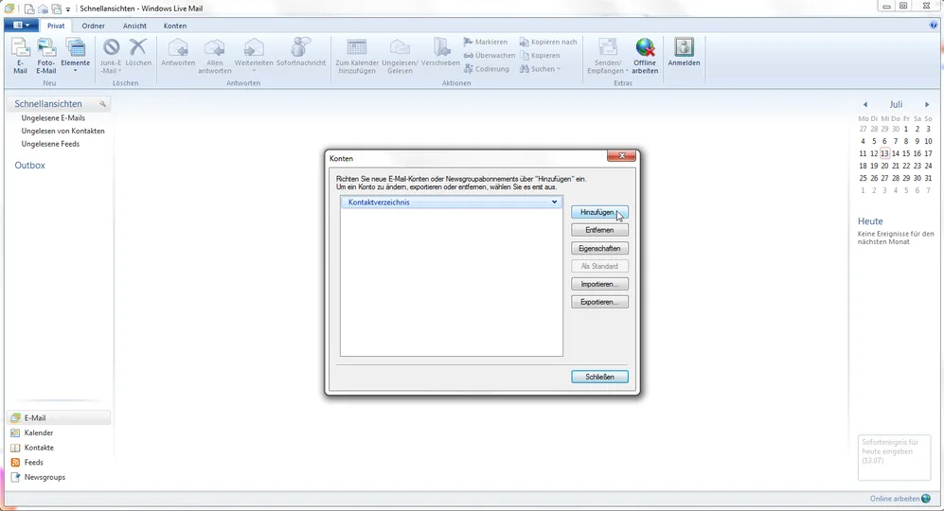Select the Kontaktverzeichnis list row
This screenshot has height=511, width=944.
click(x=451, y=203)
